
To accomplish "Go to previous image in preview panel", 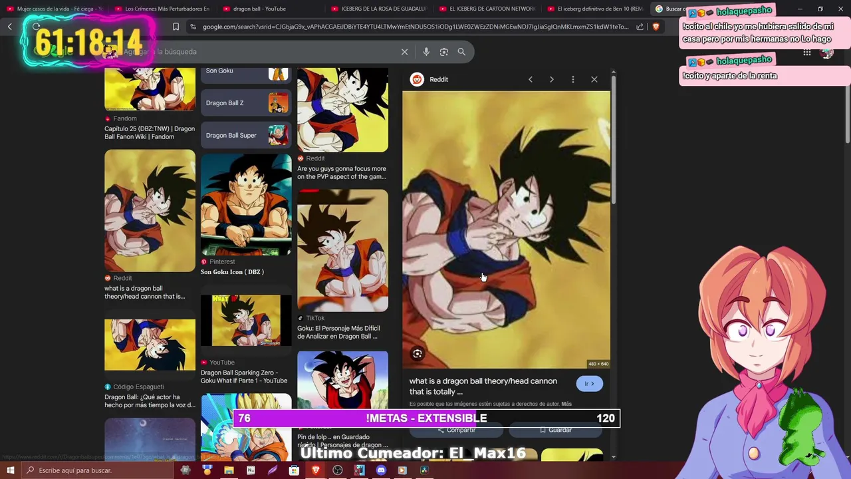I will (x=530, y=79).
